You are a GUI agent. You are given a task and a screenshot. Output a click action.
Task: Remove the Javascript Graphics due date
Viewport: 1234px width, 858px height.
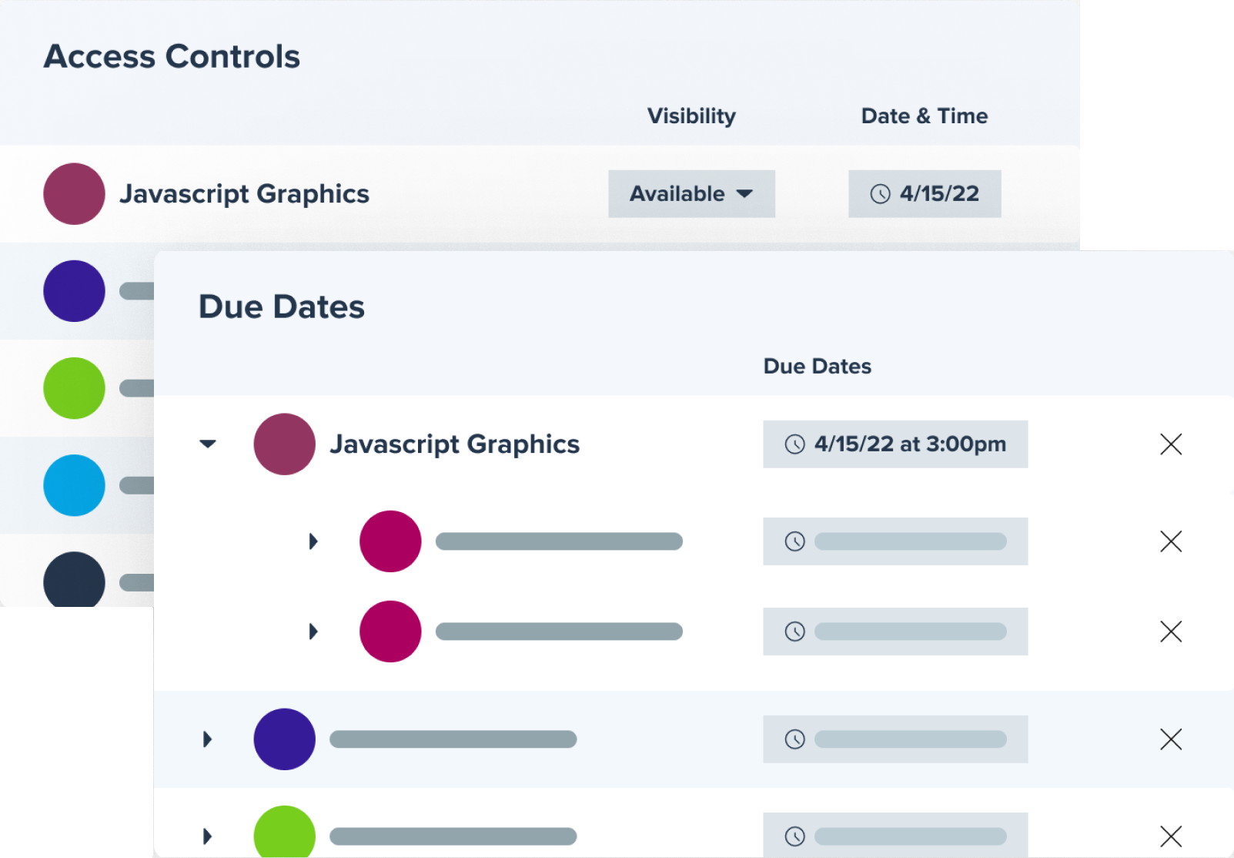(x=1170, y=444)
